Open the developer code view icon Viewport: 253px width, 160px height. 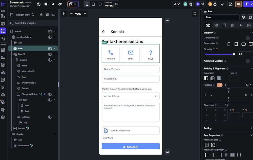click(223, 4)
